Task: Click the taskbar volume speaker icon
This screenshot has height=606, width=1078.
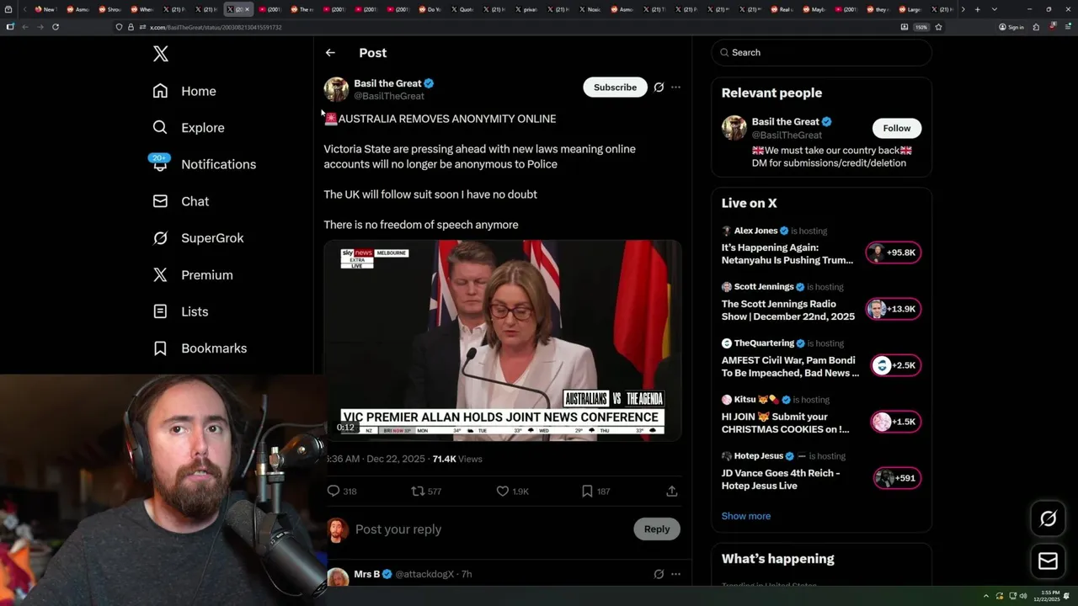Action: click(1023, 596)
